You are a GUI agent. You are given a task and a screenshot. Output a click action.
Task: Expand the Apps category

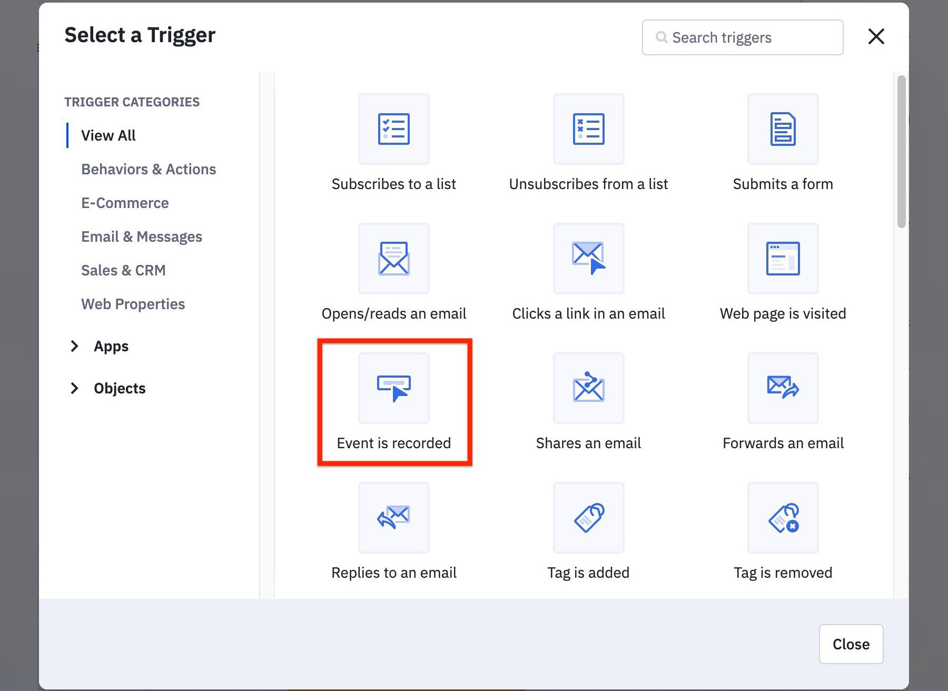(111, 346)
